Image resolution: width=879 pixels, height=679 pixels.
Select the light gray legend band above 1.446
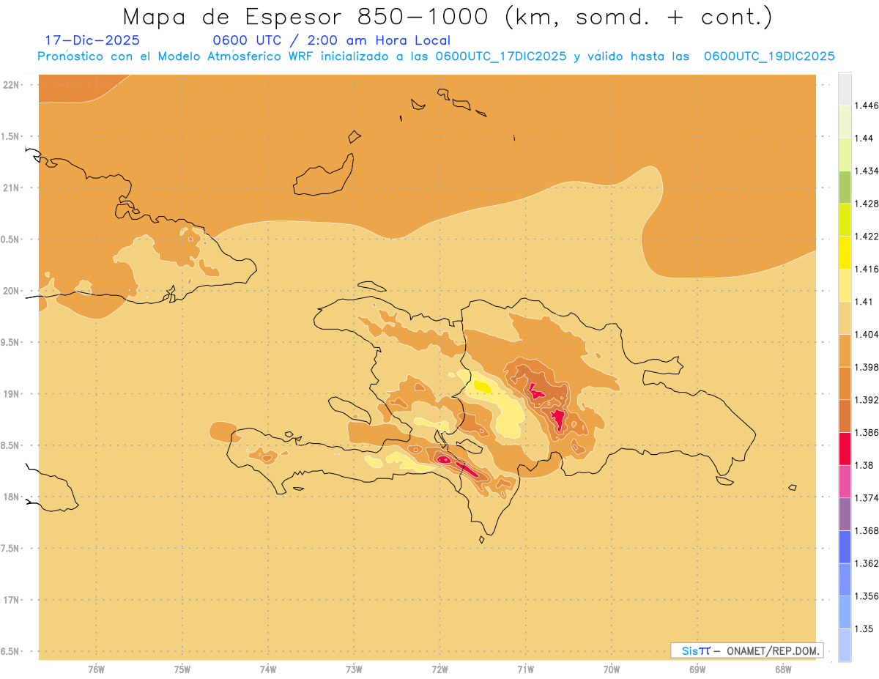(x=845, y=89)
